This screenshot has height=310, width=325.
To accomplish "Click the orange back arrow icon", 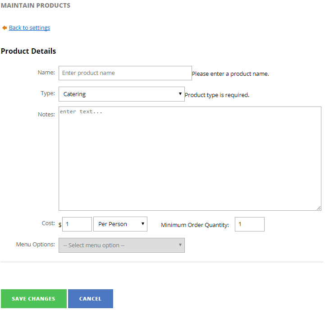I will [x=5, y=28].
